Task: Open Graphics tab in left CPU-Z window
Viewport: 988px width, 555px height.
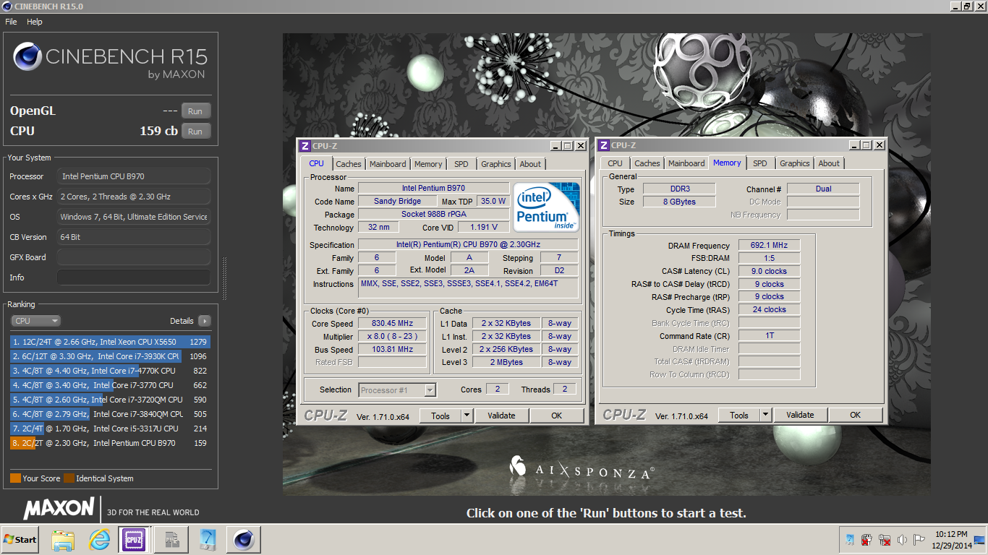Action: [x=496, y=164]
